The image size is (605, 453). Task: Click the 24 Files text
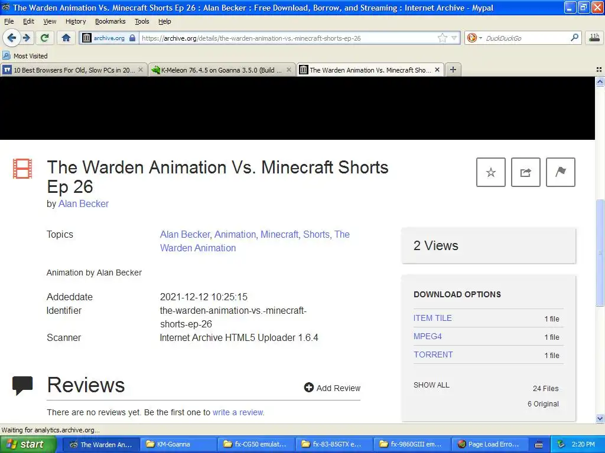pos(545,388)
